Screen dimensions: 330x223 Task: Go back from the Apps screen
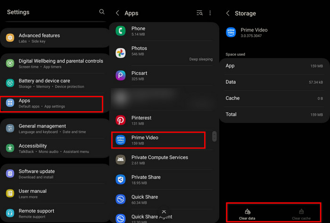[117, 13]
